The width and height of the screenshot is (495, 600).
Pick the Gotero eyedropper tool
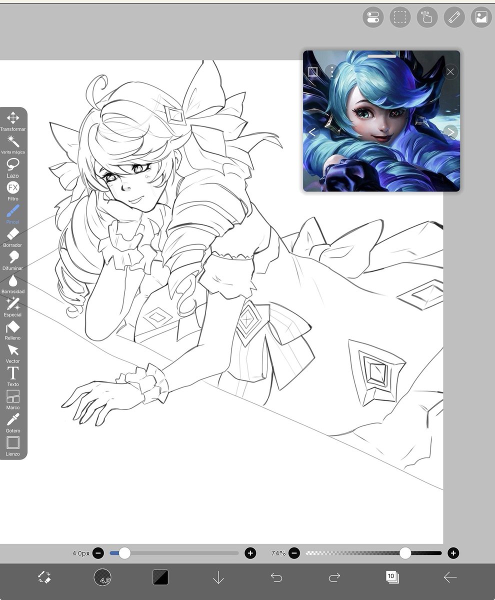[13, 423]
